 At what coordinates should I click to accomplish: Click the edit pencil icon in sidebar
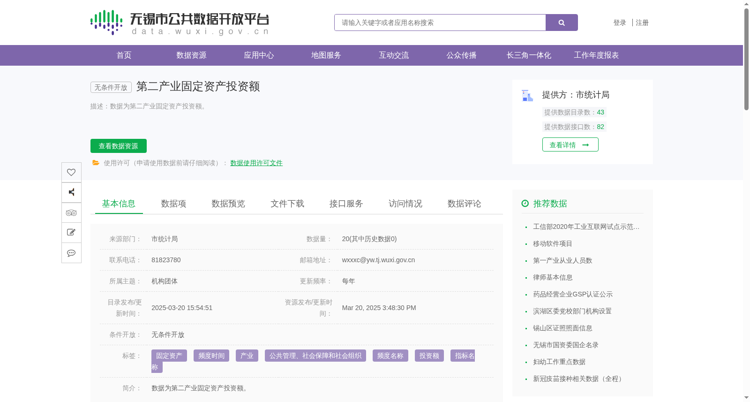71,233
